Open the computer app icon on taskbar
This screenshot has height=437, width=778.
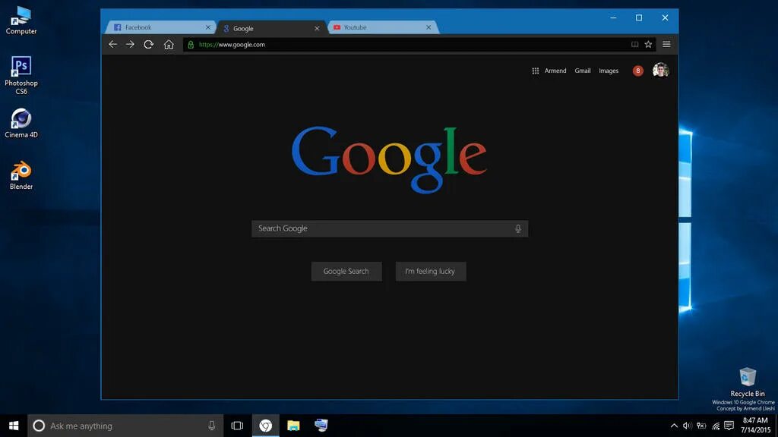[x=321, y=426]
